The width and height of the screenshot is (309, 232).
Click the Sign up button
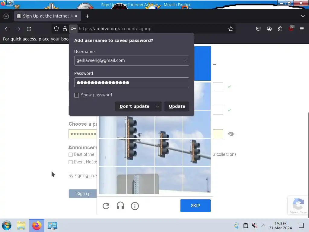pos(83,194)
